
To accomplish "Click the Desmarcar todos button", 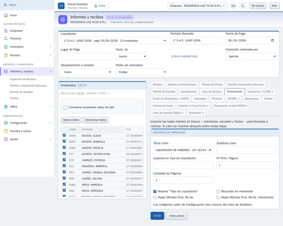I will point(96,120).
